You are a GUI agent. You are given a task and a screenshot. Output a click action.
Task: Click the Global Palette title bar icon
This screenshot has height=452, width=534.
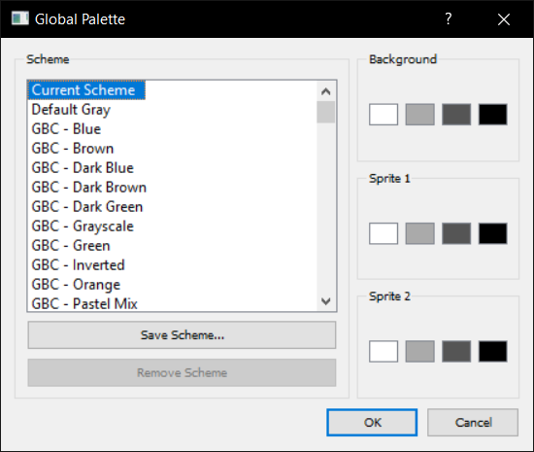(20, 18)
